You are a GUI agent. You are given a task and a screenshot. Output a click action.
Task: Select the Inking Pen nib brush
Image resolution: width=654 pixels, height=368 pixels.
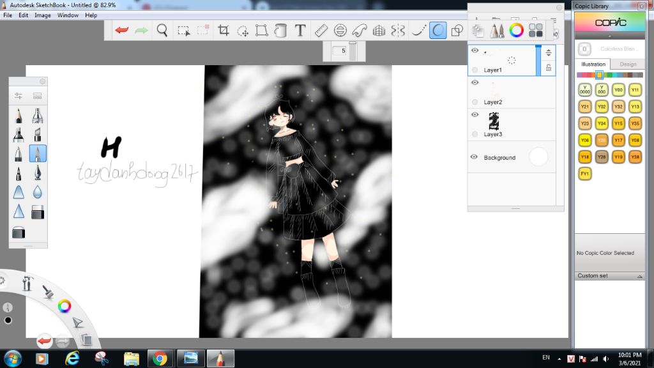pyautogui.click(x=38, y=172)
